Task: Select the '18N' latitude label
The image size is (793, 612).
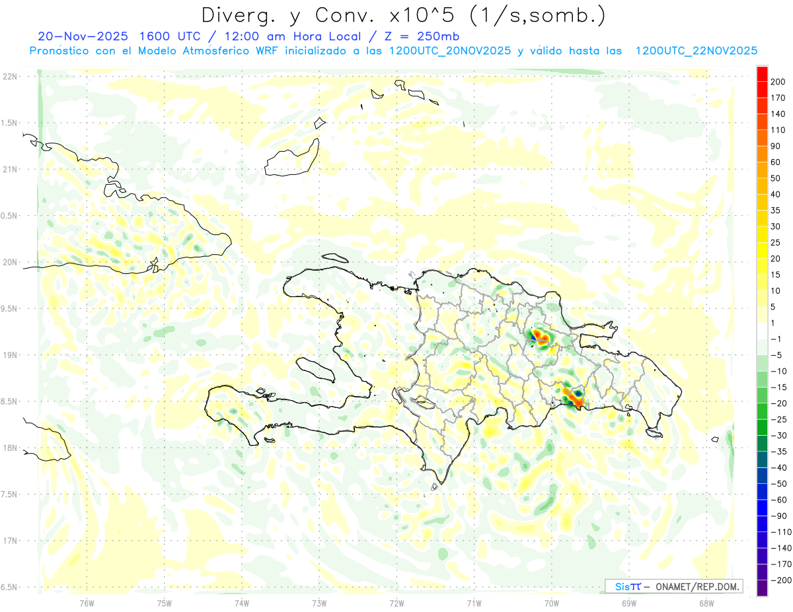Action: [x=10, y=448]
